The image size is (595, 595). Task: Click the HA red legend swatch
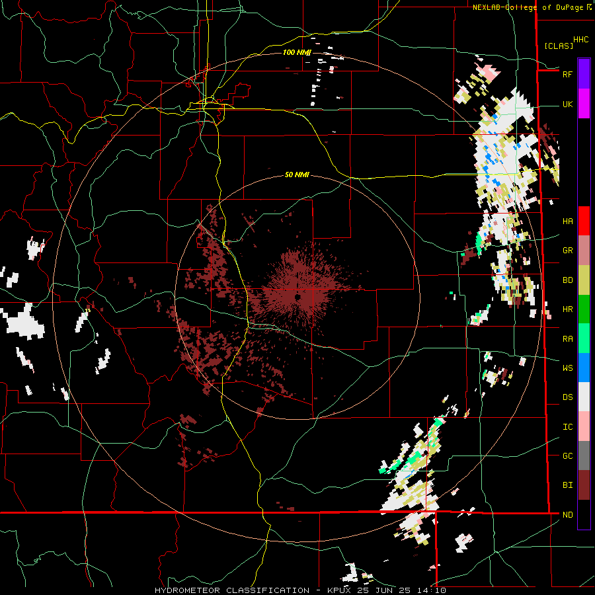(584, 221)
